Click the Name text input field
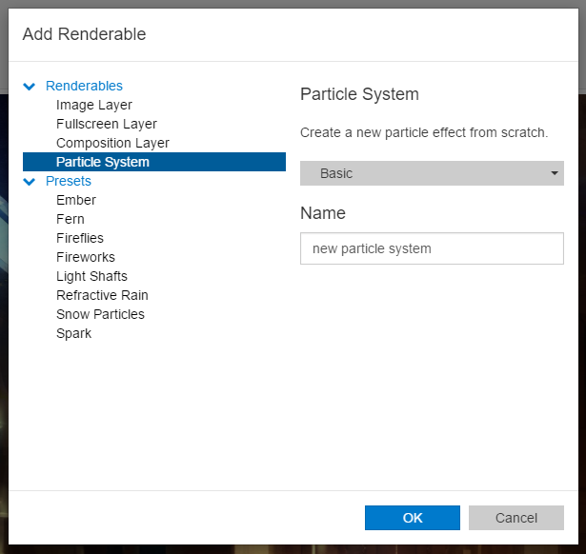Image resolution: width=586 pixels, height=554 pixels. click(x=432, y=248)
